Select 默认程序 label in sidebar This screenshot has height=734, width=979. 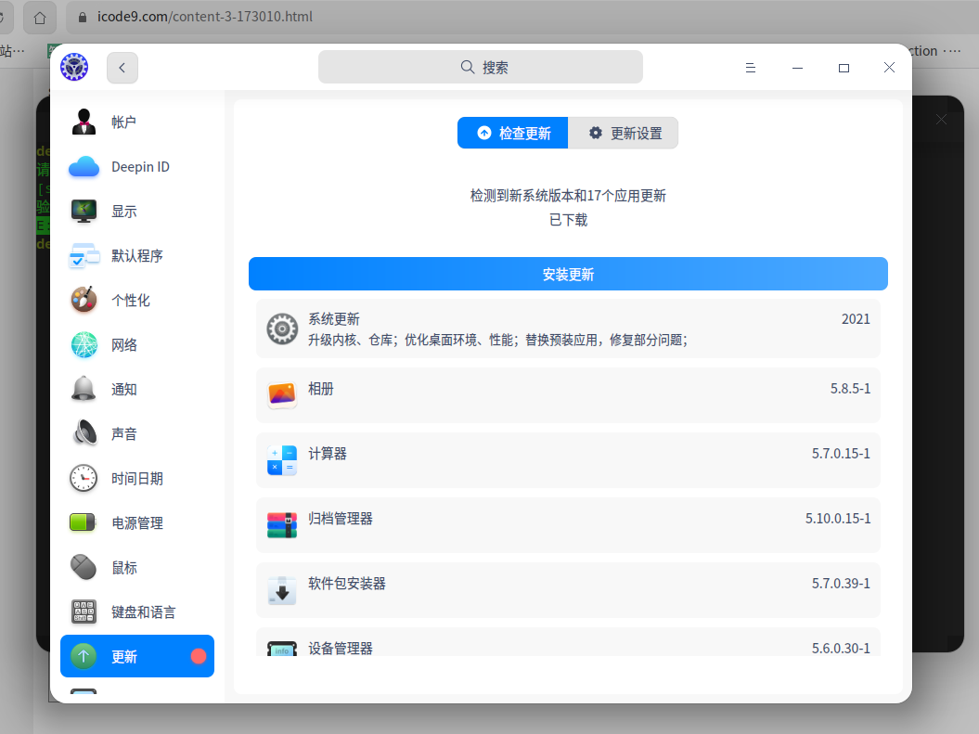tap(137, 256)
